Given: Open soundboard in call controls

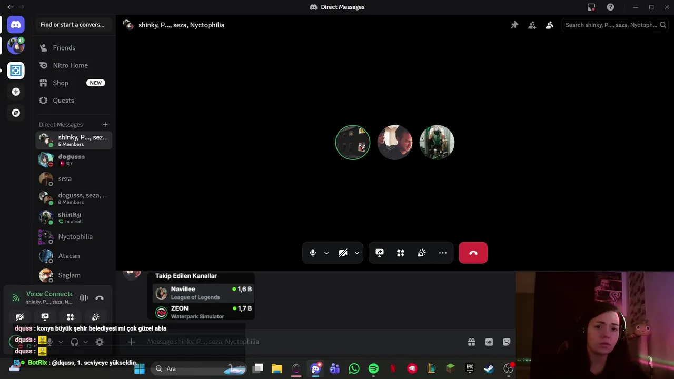Looking at the screenshot, I should [422, 253].
